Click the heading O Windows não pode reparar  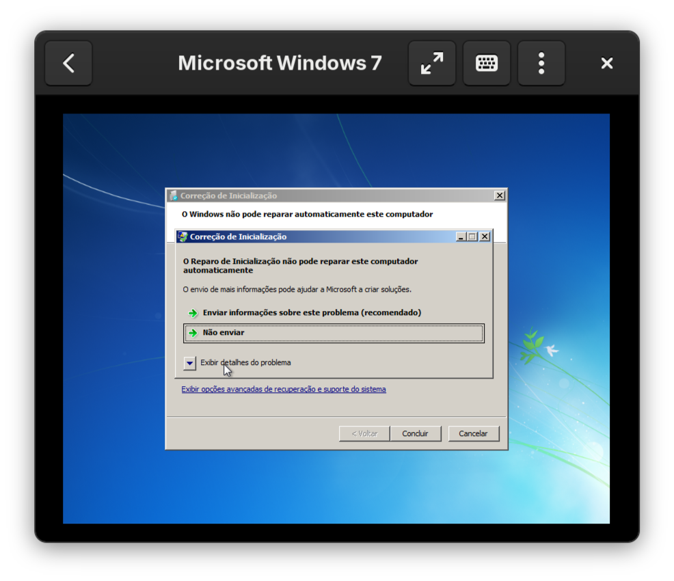tap(307, 214)
